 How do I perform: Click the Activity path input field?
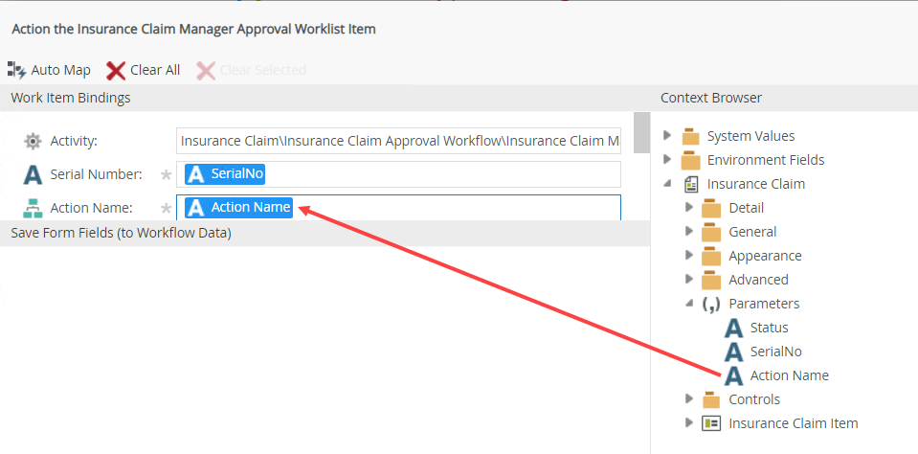point(399,141)
